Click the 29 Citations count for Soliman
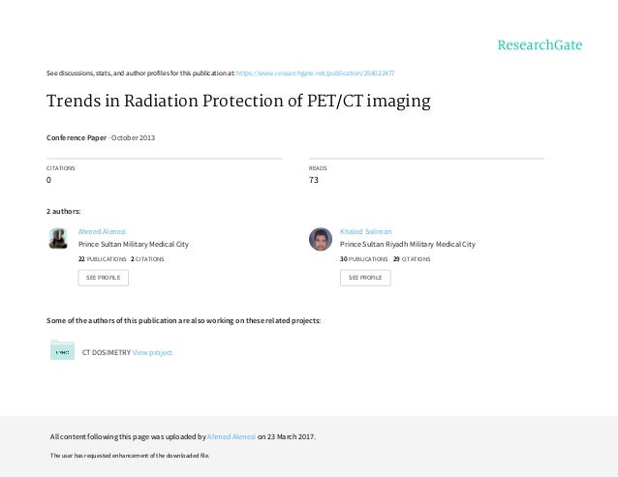The height and width of the screenshot is (477, 618). click(x=412, y=259)
